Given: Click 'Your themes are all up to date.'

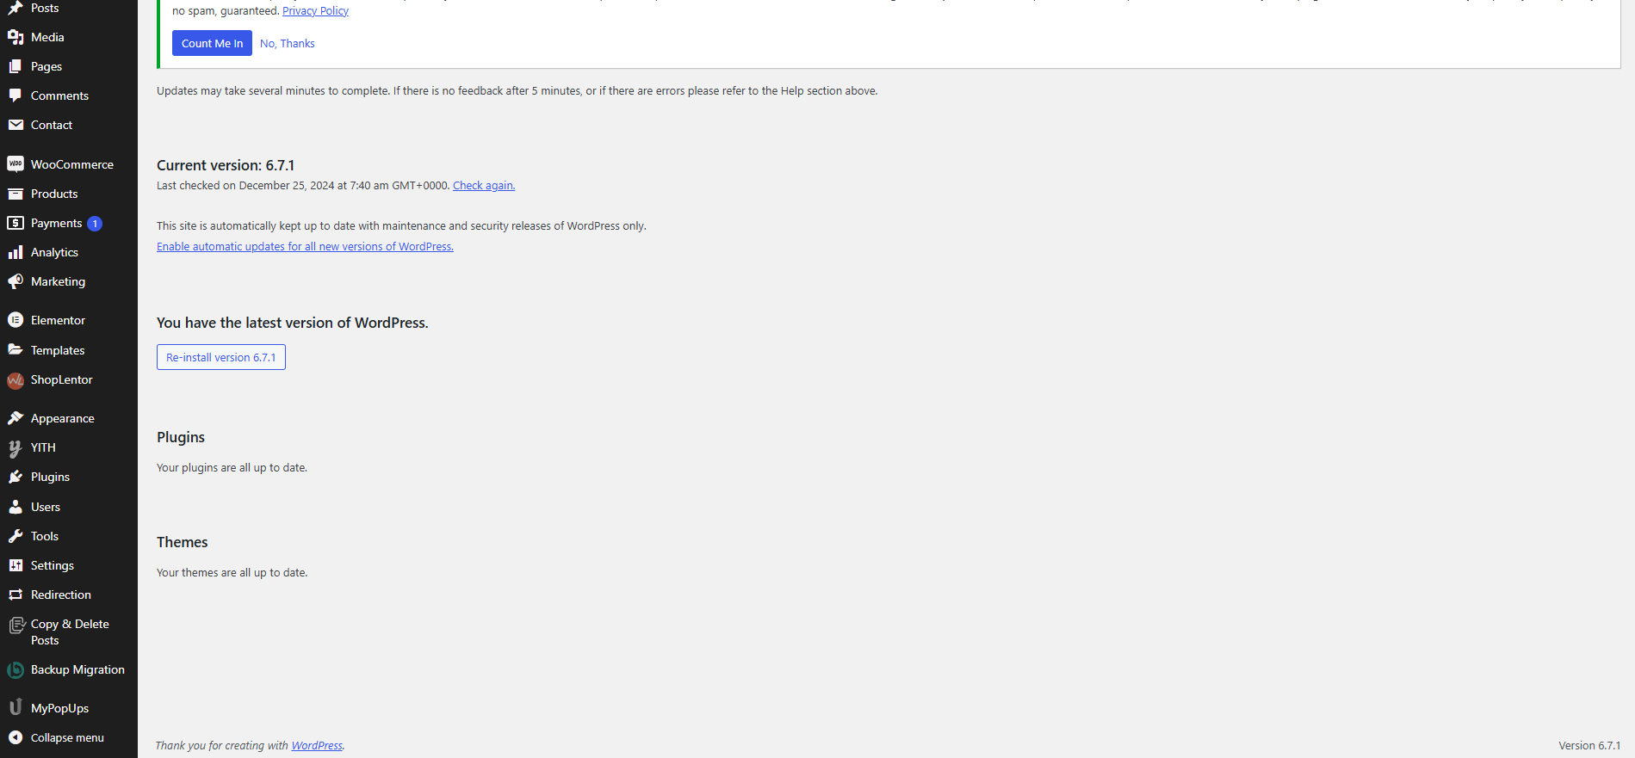Looking at the screenshot, I should tap(232, 573).
